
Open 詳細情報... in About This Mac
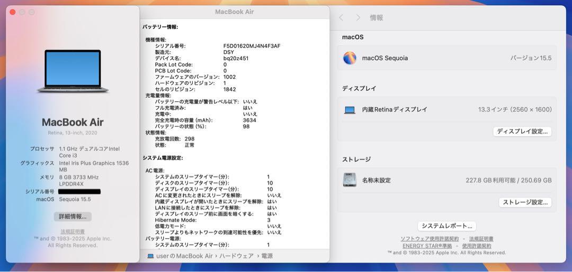pyautogui.click(x=73, y=217)
